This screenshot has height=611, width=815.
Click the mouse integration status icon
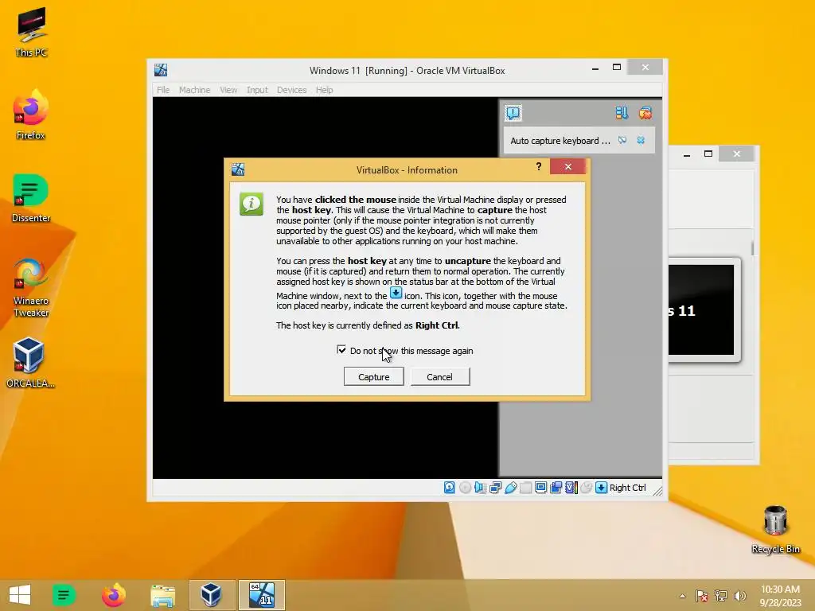586,488
